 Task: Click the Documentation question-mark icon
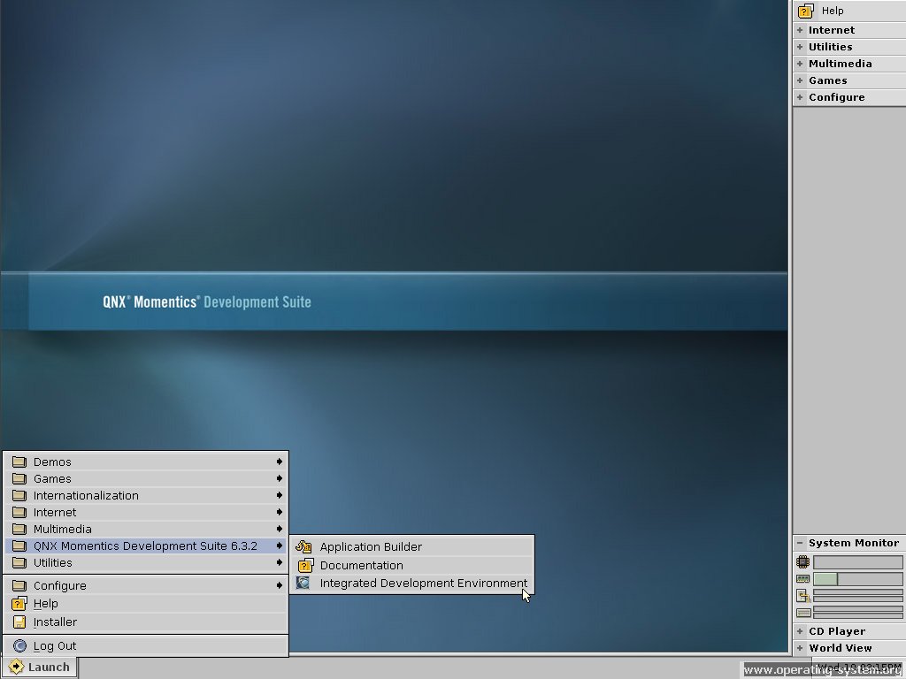point(305,565)
